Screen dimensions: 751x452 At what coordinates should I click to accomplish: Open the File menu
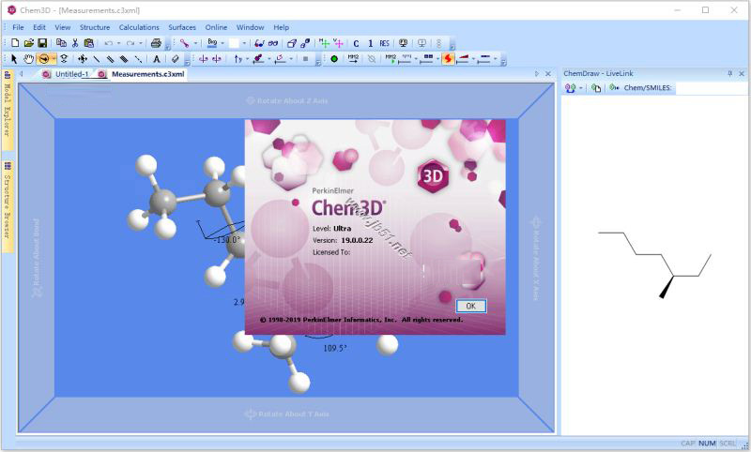tap(18, 27)
